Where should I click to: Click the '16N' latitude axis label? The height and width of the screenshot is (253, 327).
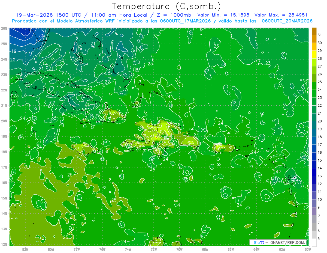pyautogui.click(x=4, y=183)
